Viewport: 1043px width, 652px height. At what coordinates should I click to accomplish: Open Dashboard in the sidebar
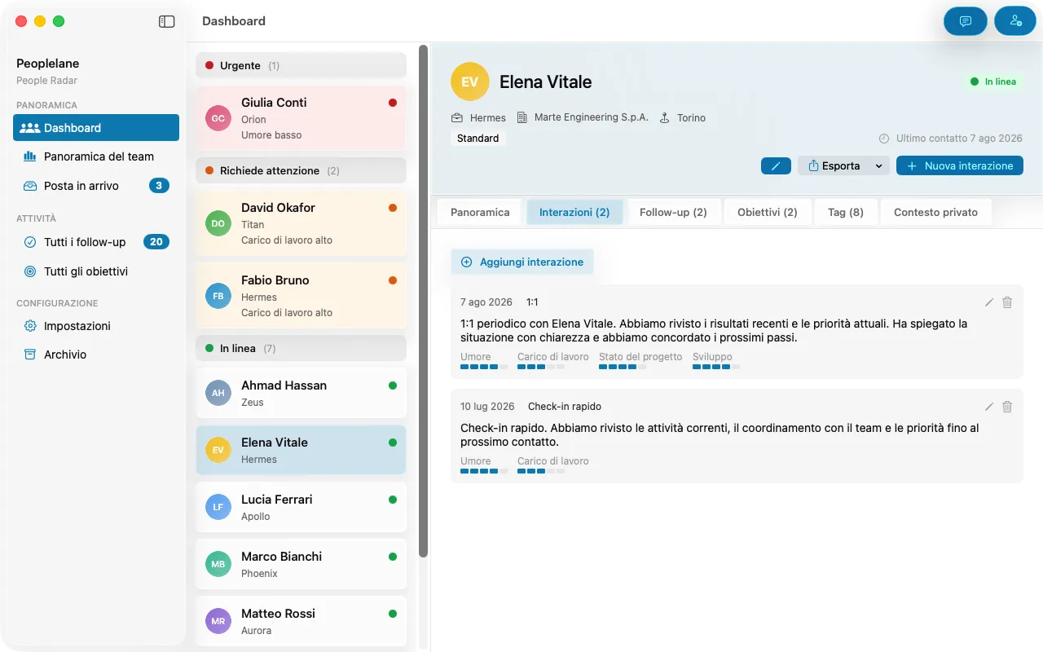pos(96,128)
